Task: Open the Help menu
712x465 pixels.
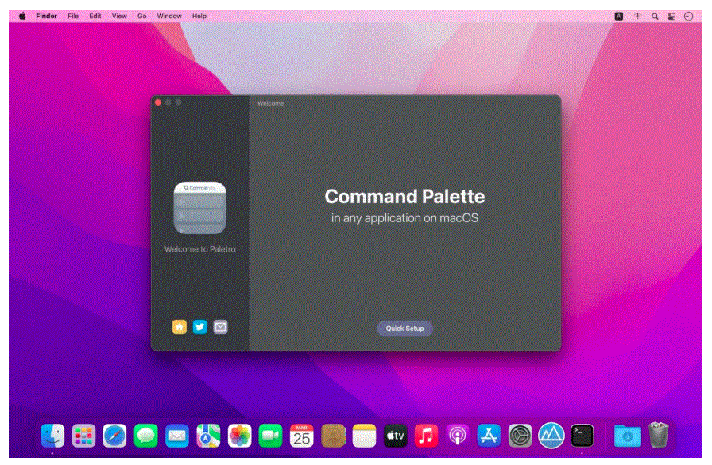Action: click(199, 16)
